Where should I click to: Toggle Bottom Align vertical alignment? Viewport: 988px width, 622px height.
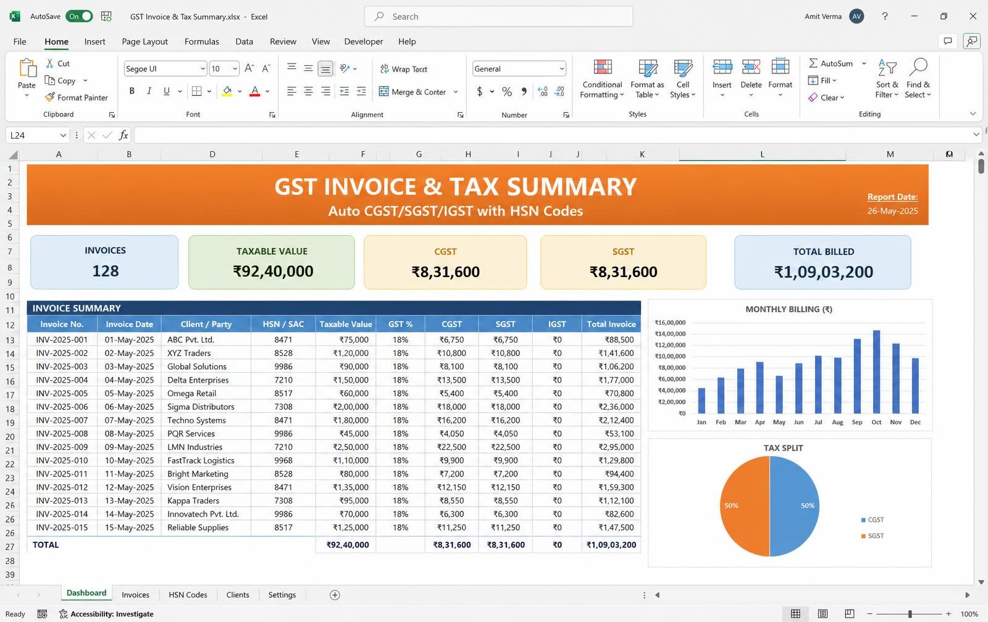(x=326, y=68)
